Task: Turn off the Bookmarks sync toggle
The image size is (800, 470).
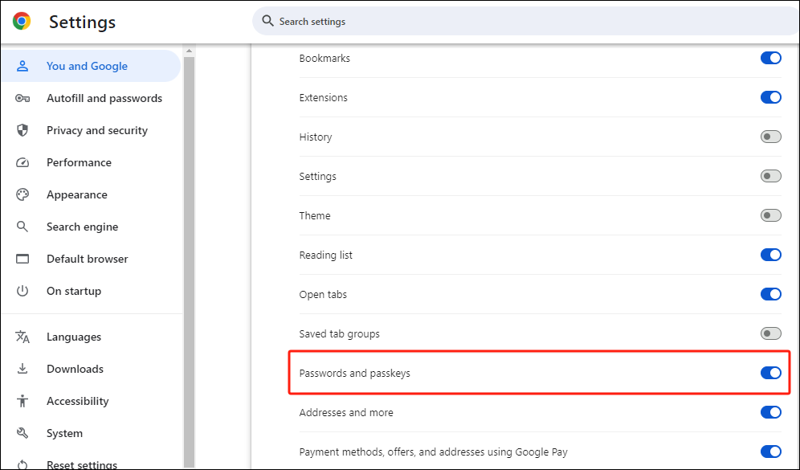Action: [x=770, y=58]
